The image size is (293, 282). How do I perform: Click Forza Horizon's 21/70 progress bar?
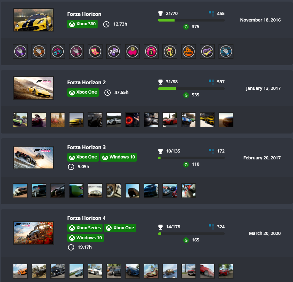pos(191,20)
